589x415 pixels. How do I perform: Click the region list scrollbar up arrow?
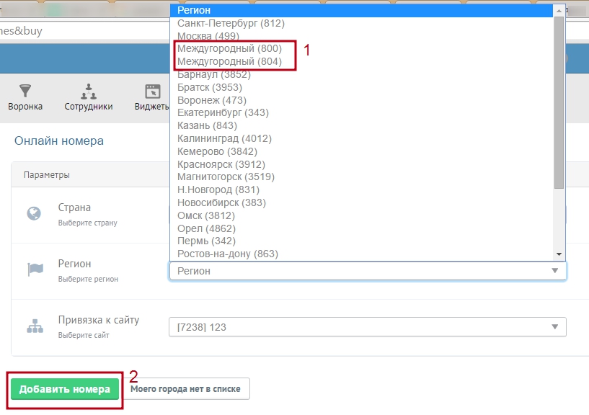pos(559,11)
